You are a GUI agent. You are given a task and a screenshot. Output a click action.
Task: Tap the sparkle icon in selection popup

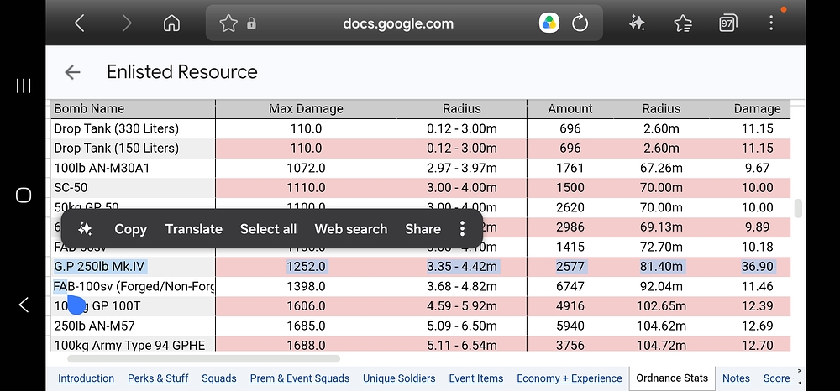pos(85,229)
